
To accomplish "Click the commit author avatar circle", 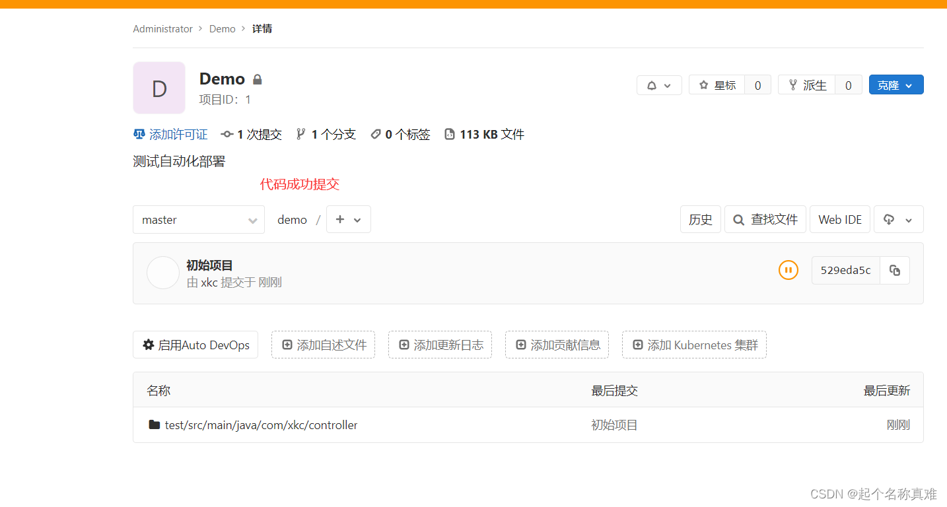I will [163, 273].
